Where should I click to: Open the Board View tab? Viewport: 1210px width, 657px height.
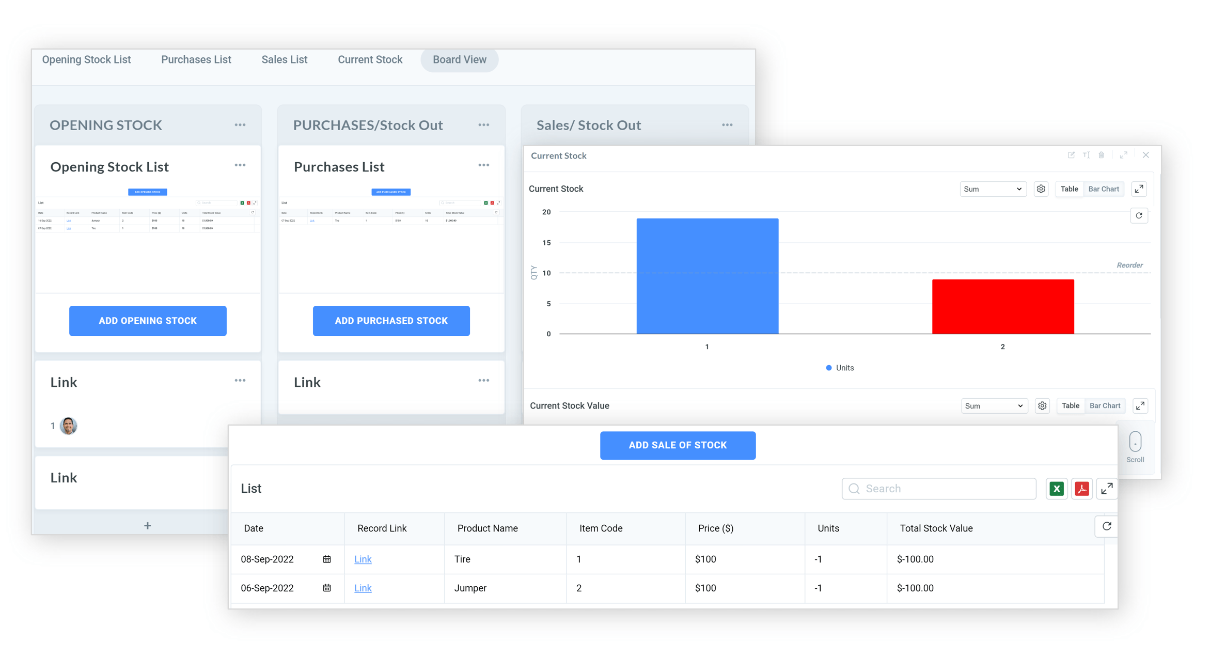coord(459,59)
